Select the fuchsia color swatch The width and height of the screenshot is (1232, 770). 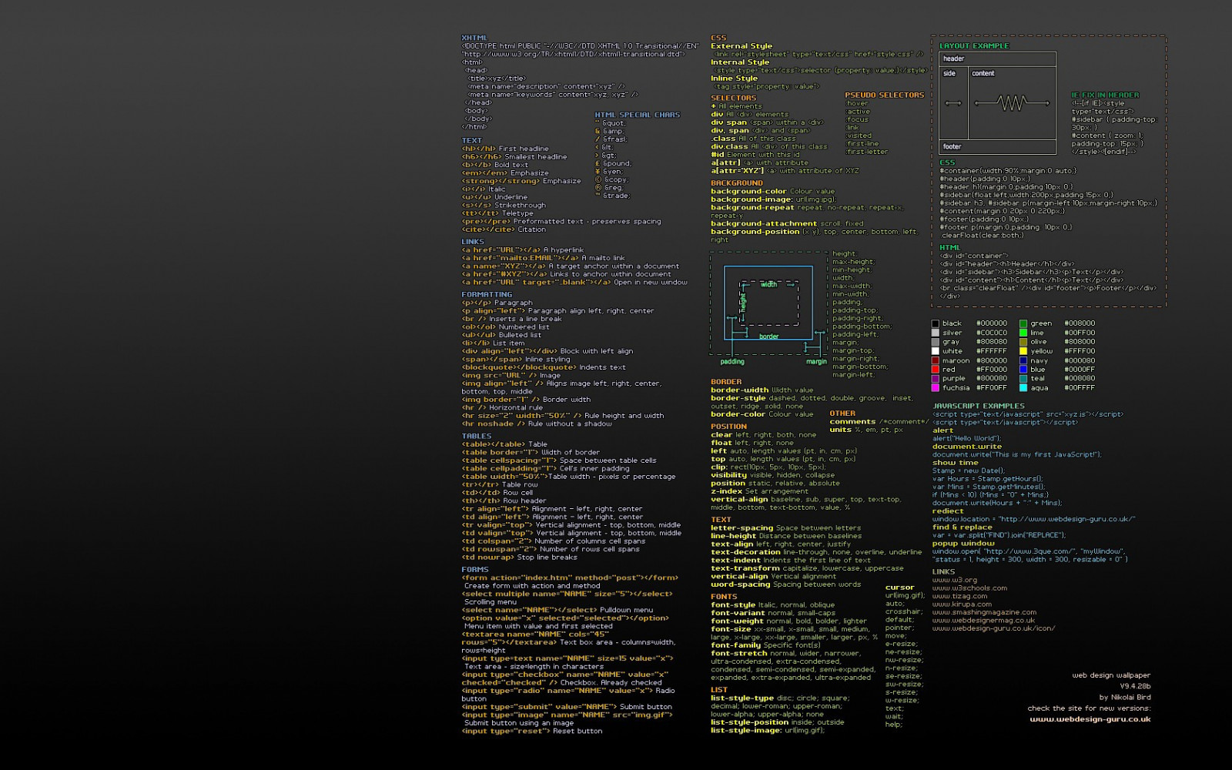pos(936,387)
